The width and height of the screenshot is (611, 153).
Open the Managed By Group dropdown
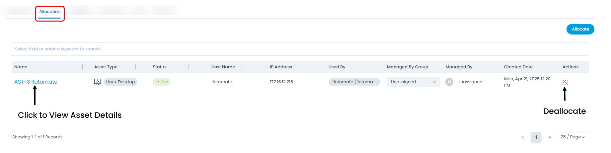413,82
